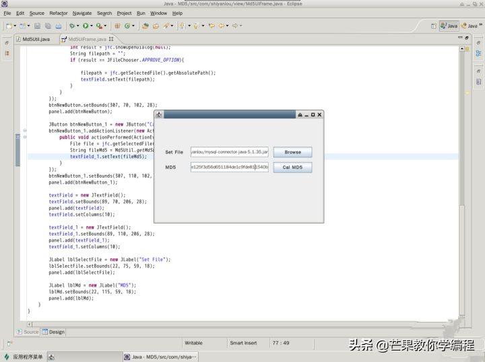This screenshot has width=485, height=362.
Task: Click the New file wizard icon
Action: [9, 26]
